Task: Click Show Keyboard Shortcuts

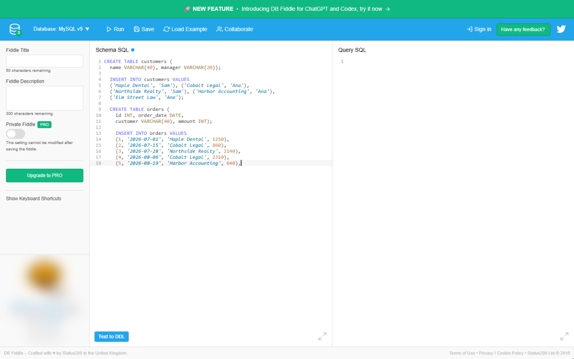Action: pyautogui.click(x=33, y=199)
